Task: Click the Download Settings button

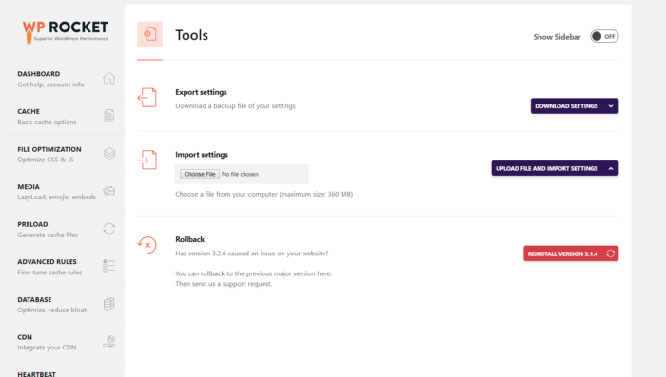Action: point(575,106)
